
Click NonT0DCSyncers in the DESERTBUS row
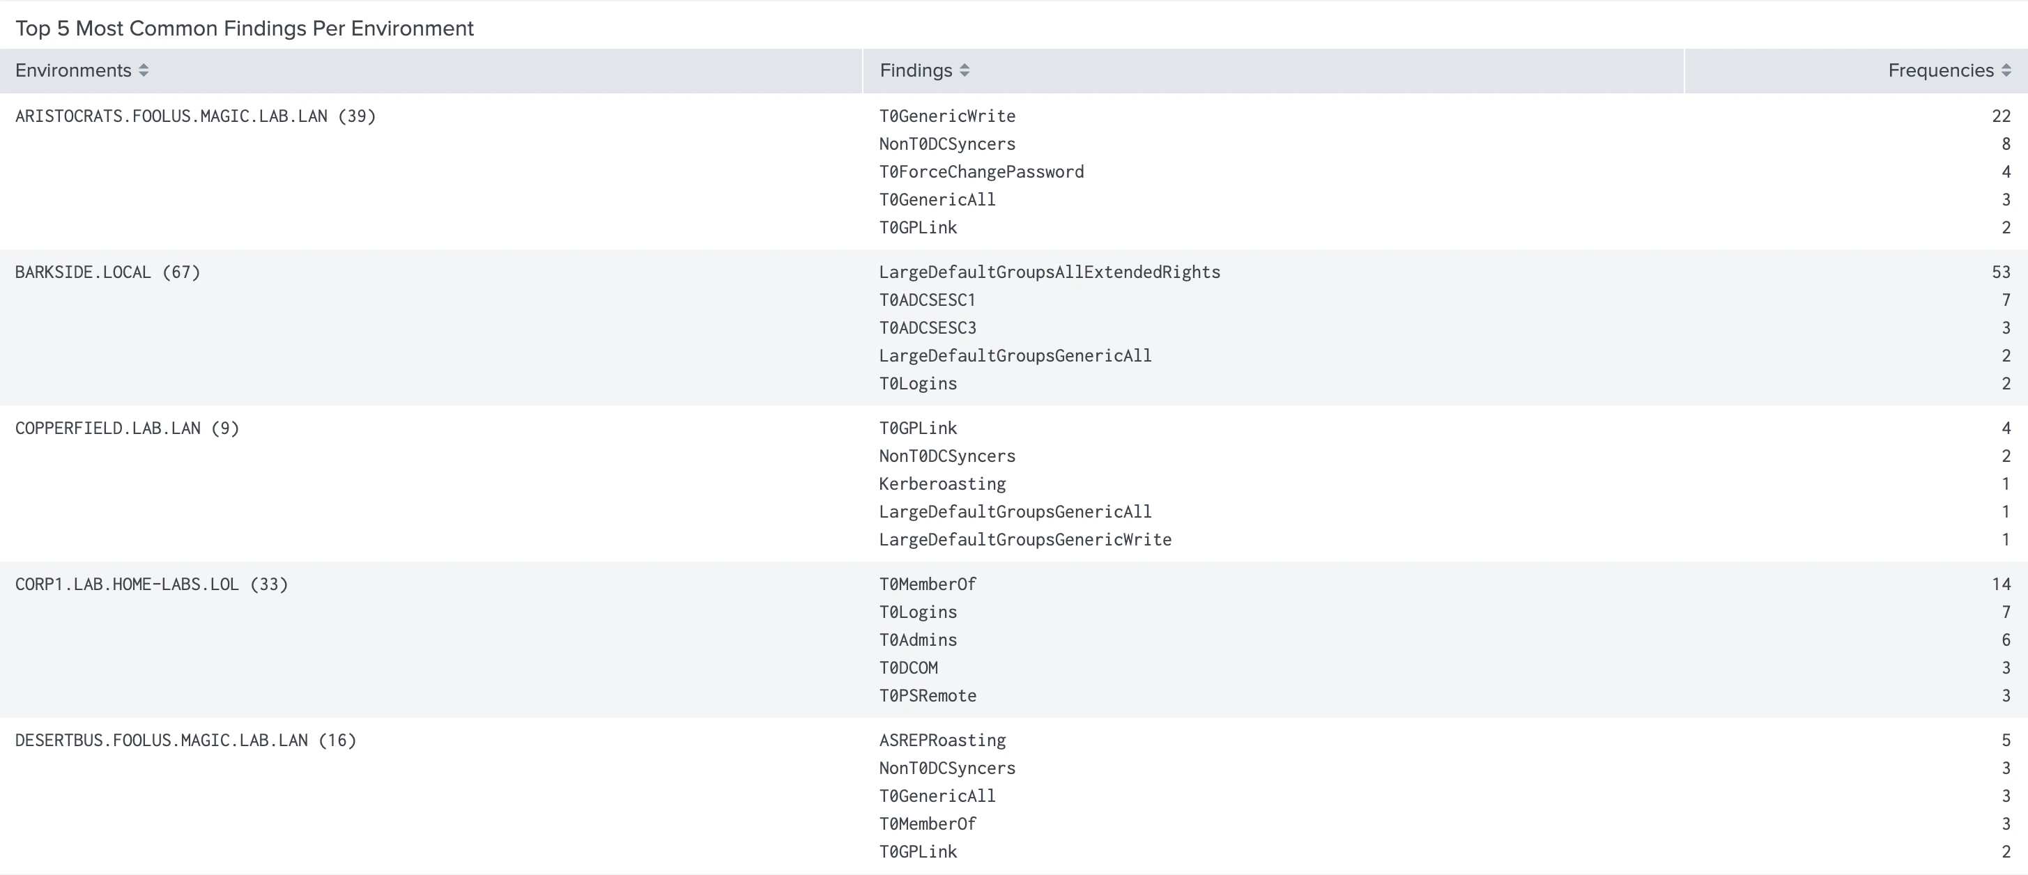pyautogui.click(x=947, y=768)
